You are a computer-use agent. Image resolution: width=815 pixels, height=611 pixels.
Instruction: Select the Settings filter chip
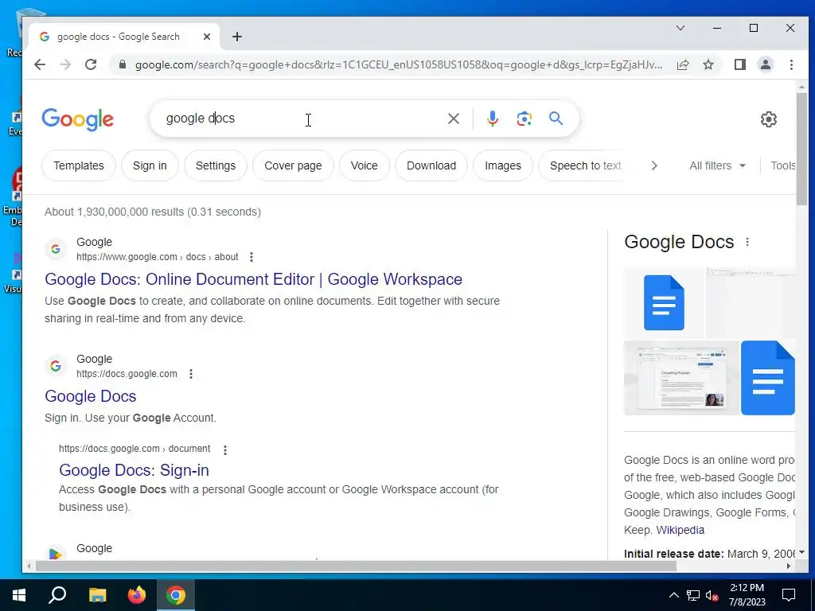tap(215, 165)
